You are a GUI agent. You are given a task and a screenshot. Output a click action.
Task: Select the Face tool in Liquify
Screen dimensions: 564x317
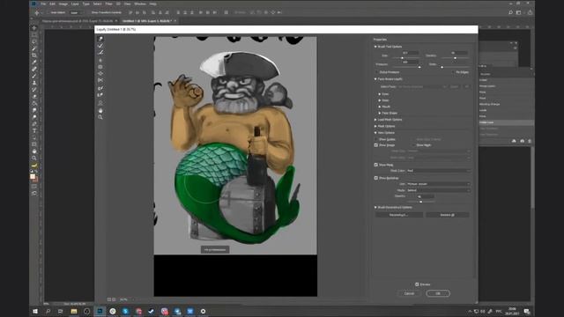(x=100, y=103)
